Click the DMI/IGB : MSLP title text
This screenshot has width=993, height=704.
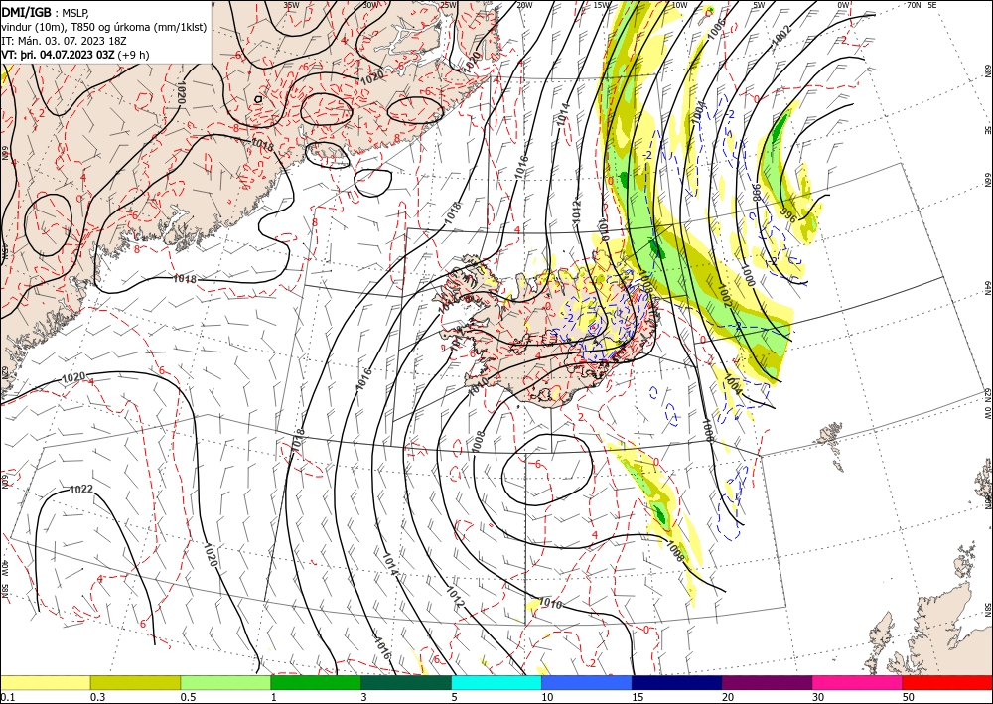[x=45, y=11]
